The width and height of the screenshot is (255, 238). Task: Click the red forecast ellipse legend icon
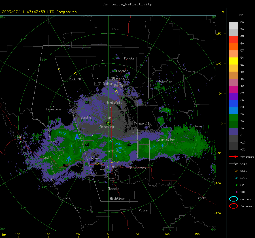(x=233, y=206)
